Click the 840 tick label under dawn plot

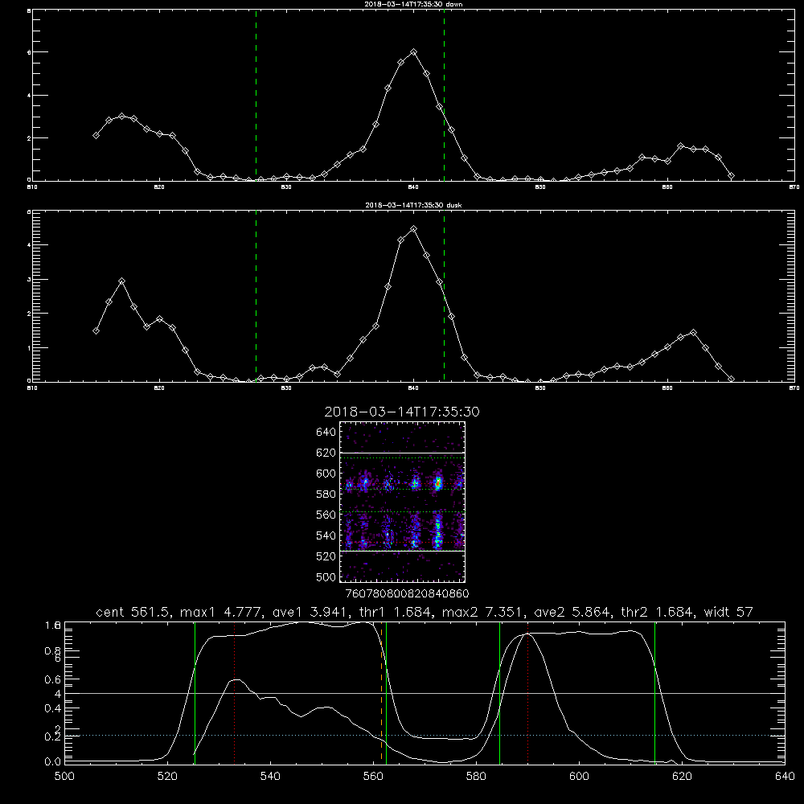414,187
